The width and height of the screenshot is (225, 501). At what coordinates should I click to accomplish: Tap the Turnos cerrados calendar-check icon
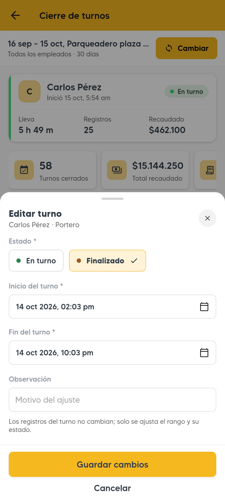(24, 170)
